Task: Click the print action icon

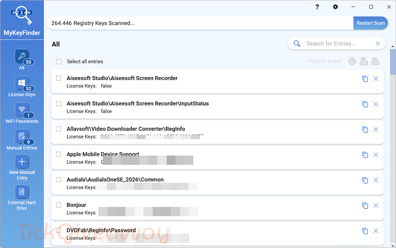Action: 352,61
